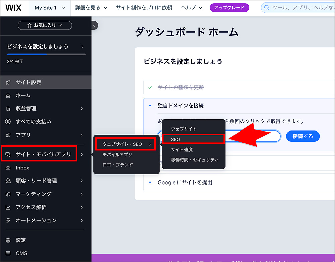Open the 独自ドメインを接続 step
Viewport: 335px width, 262px height.
click(x=181, y=106)
